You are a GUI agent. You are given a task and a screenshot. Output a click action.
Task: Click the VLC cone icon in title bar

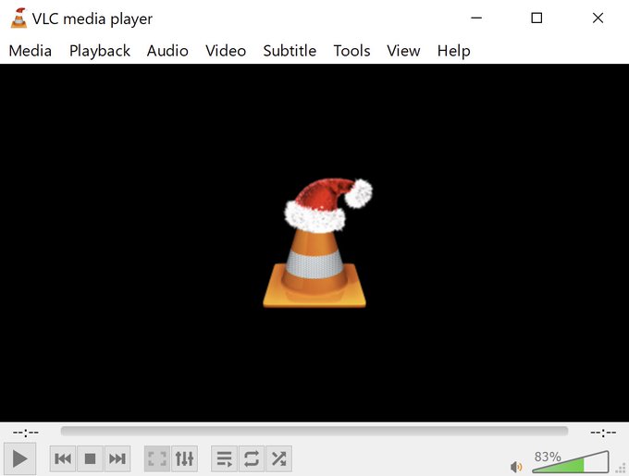tap(18, 18)
